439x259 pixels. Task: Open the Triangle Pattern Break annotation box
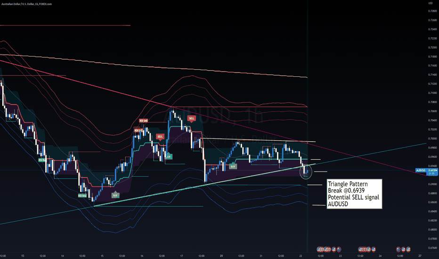(x=354, y=194)
